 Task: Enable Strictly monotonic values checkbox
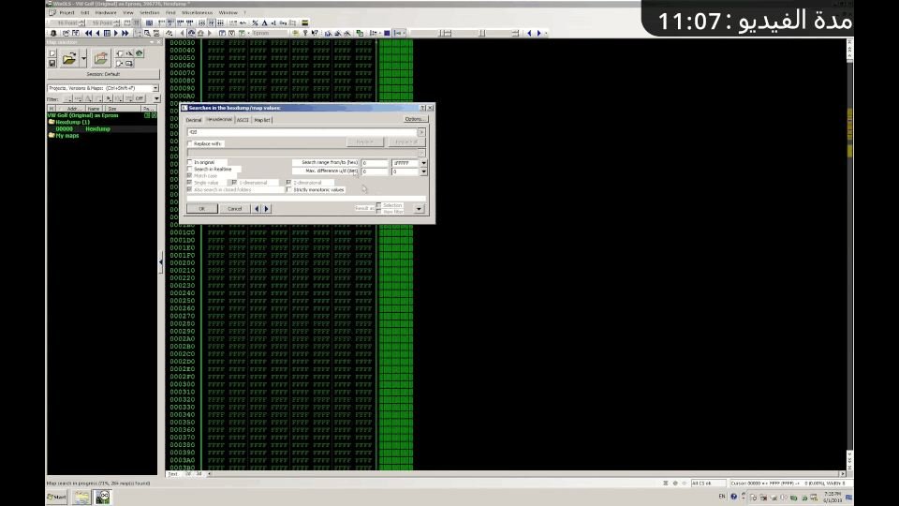click(x=289, y=189)
